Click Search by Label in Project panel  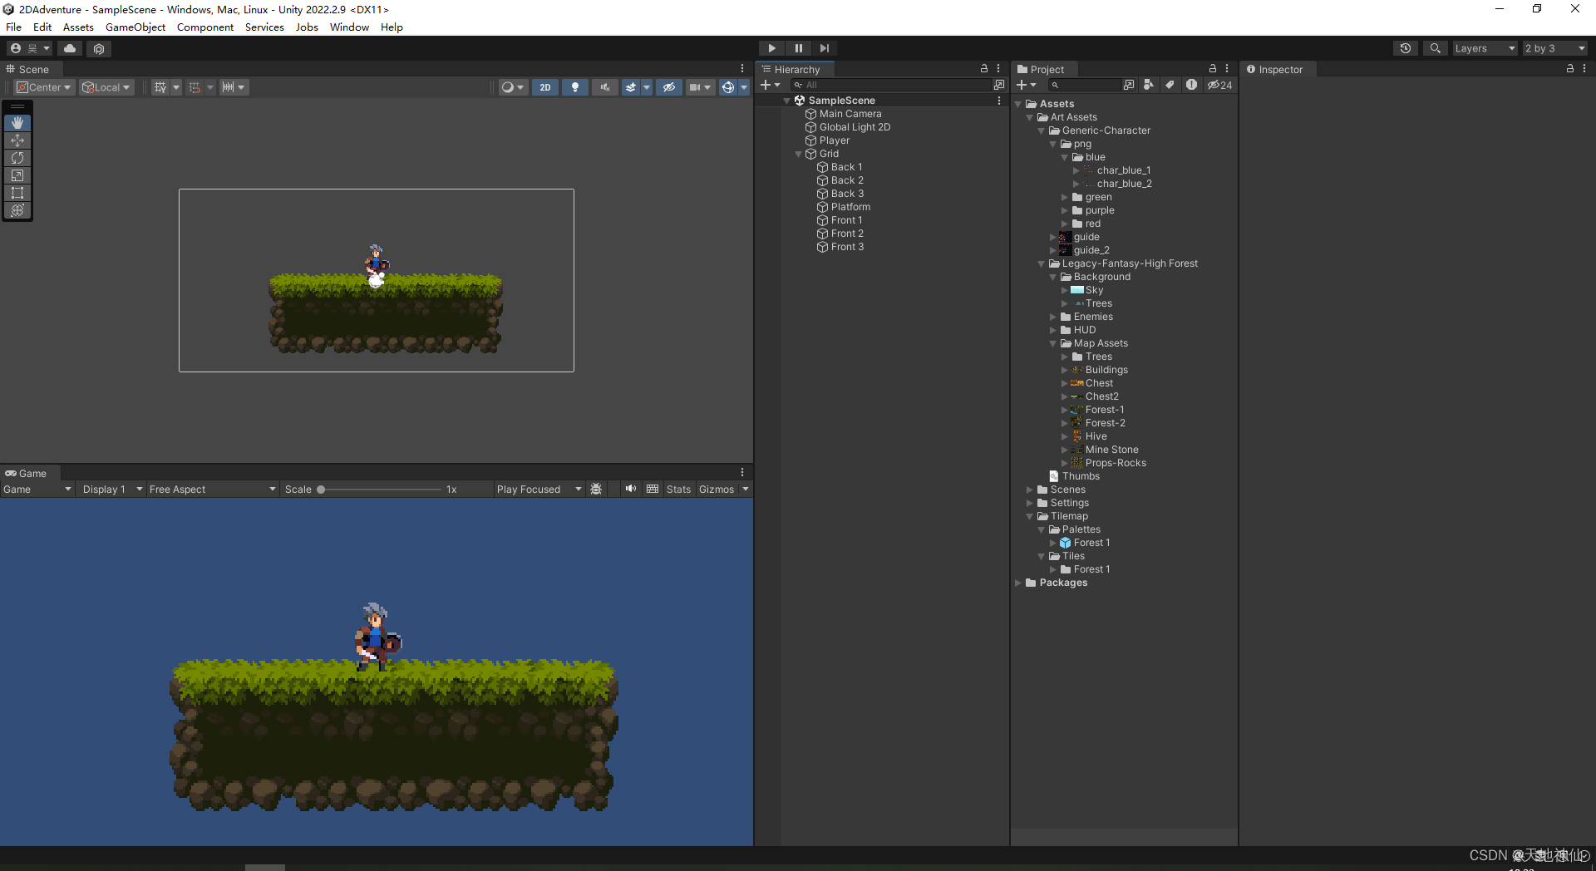click(x=1170, y=85)
